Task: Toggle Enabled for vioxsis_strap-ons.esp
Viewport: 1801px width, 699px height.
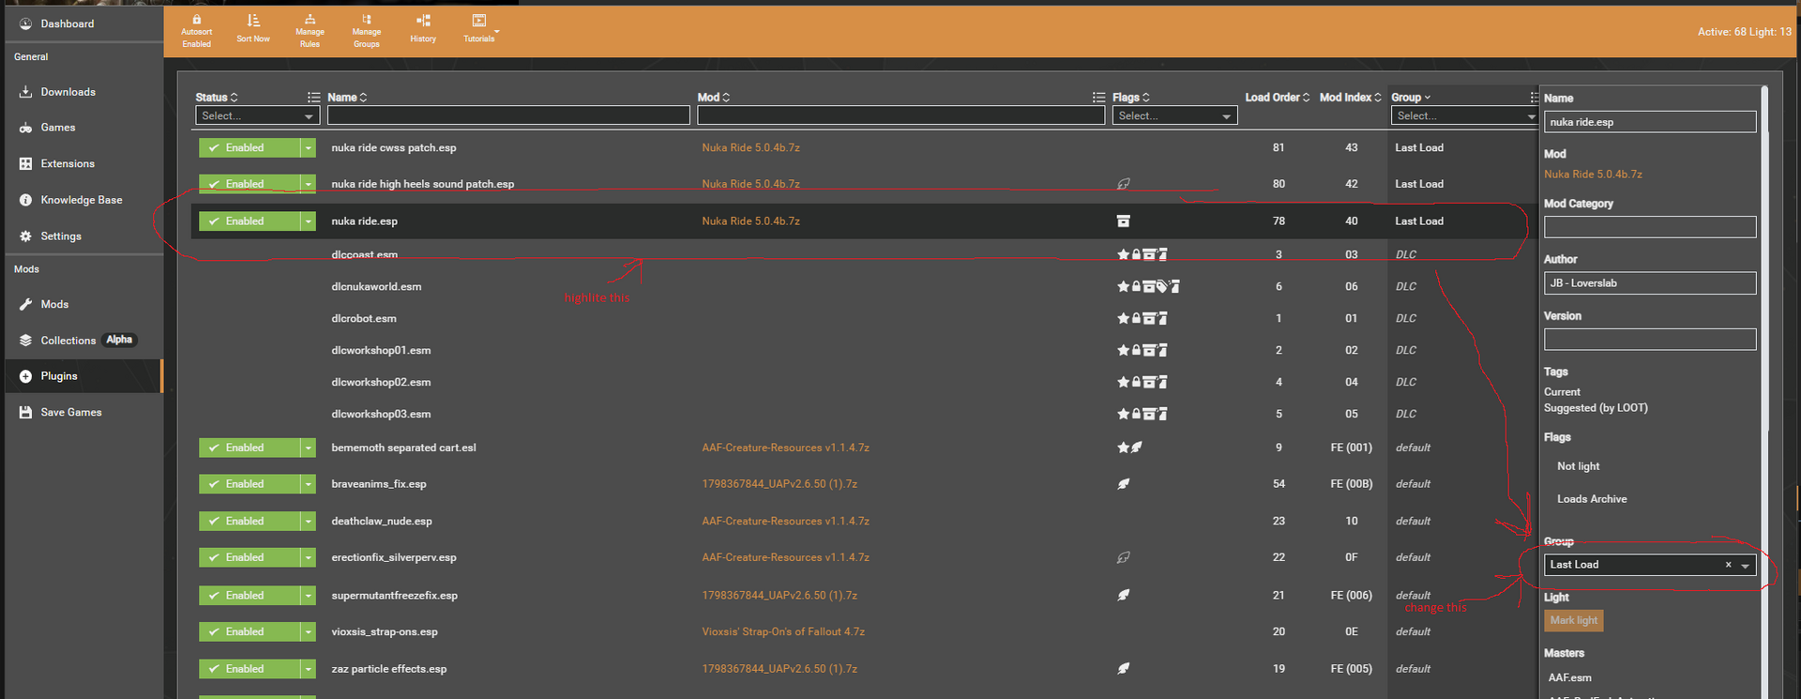Action: click(249, 631)
